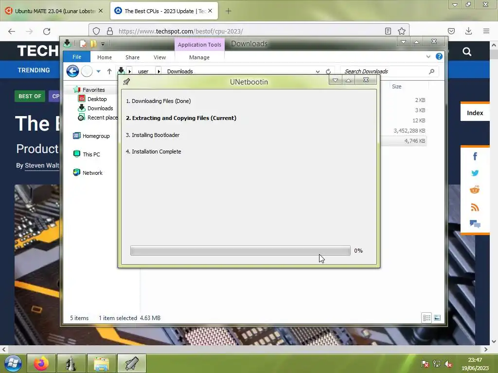Select Homegroup in navigation pane
This screenshot has width=498, height=373.
[x=96, y=136]
